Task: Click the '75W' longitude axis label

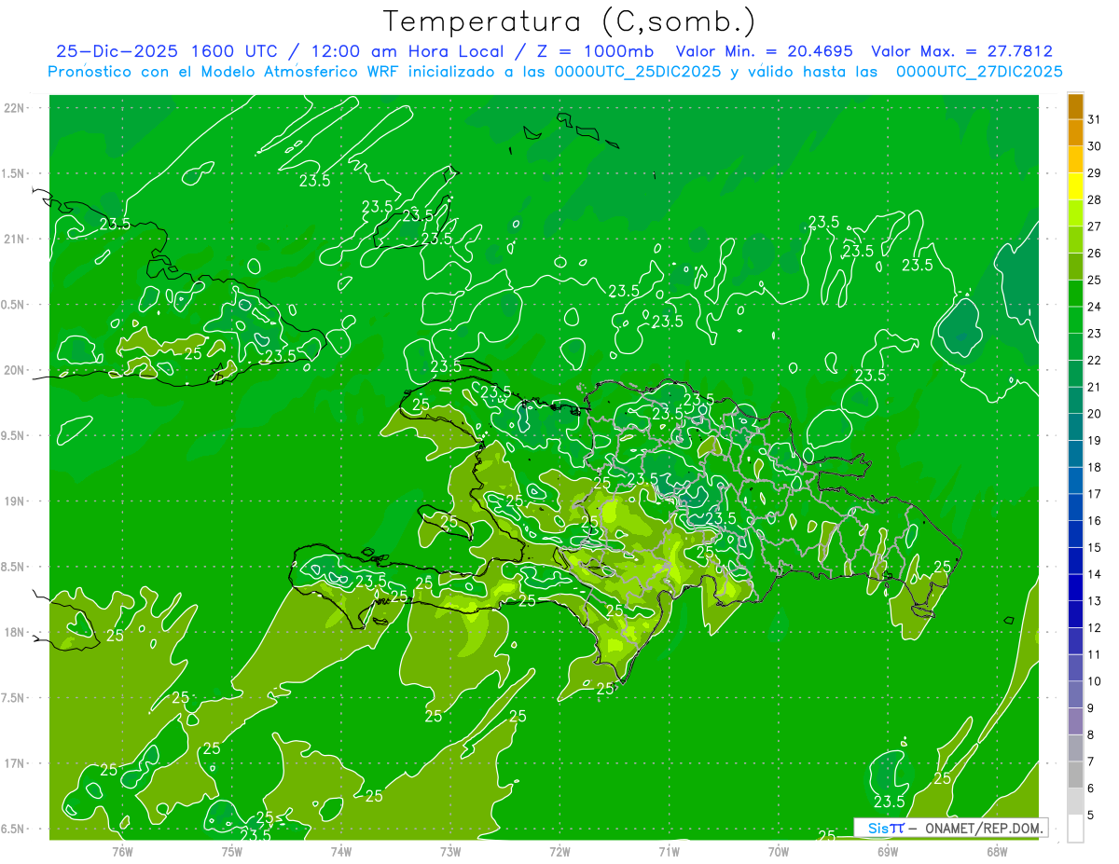Action: [231, 851]
